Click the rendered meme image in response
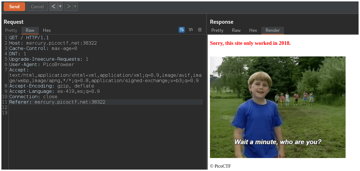Screen dimensions: 360x171 click(x=277, y=107)
